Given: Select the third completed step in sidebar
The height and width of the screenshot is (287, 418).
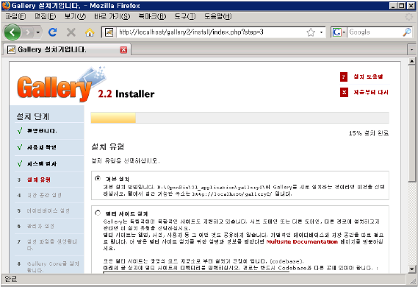Looking at the screenshot, I should pos(41,163).
